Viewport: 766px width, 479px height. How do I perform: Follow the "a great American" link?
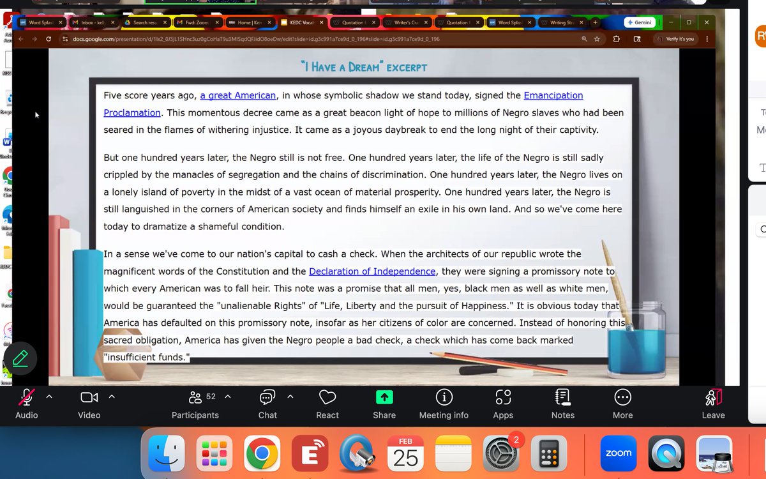[238, 96]
